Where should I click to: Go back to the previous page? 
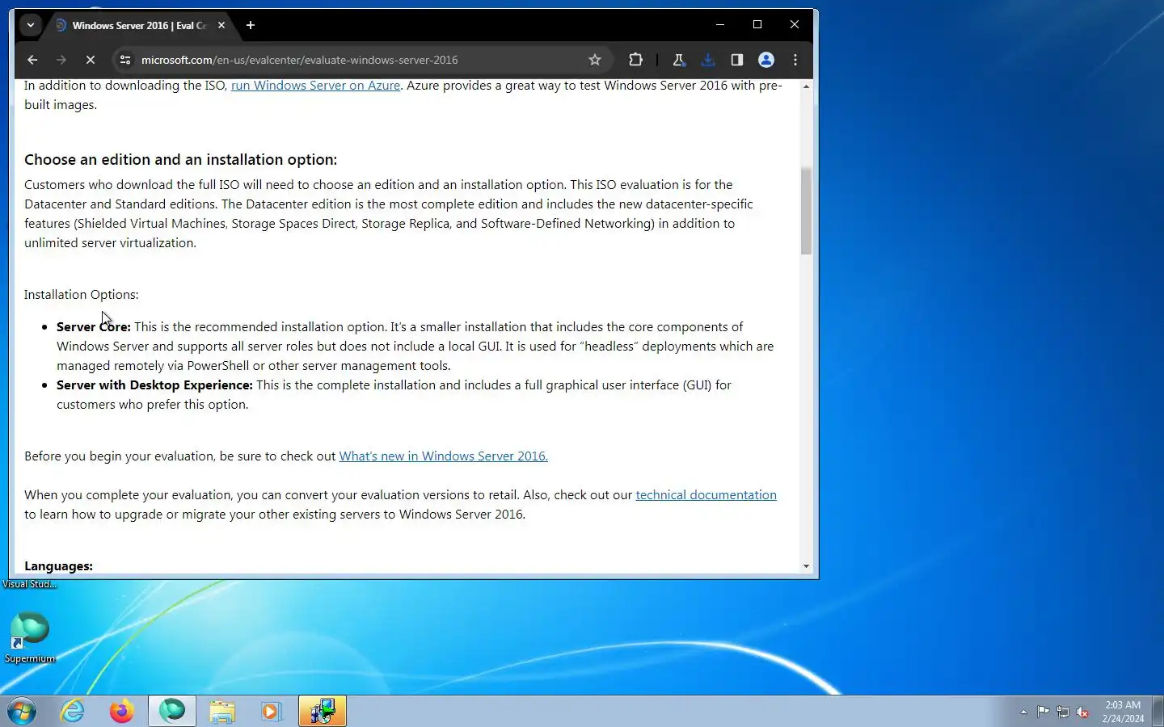tap(32, 60)
